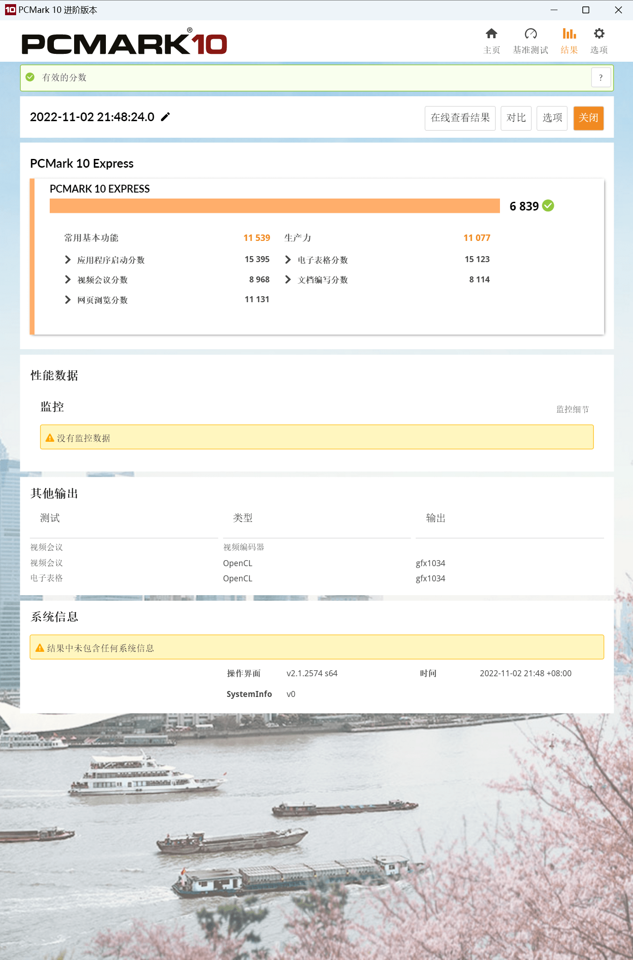Click version text v2.1.2574 s64
633x960 pixels.
pos(312,673)
